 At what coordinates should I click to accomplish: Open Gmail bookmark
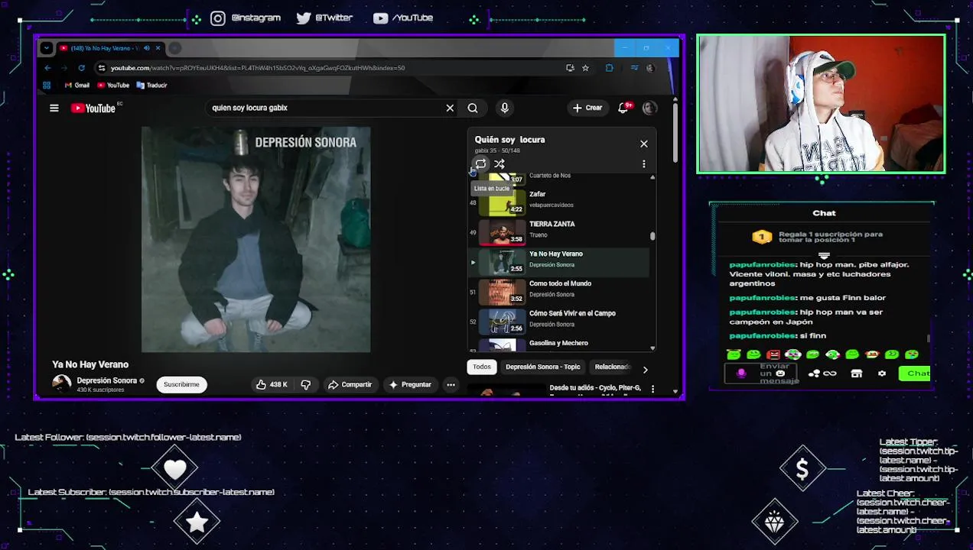tap(77, 86)
